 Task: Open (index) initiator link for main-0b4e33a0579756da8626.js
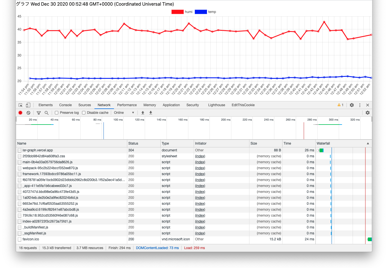[200, 162]
